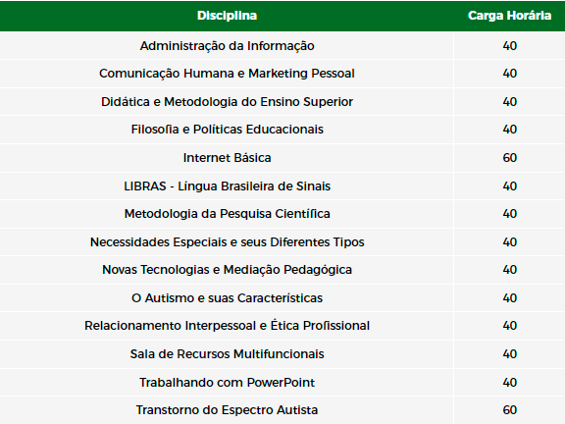Select Metodologia da Pesquisa Científica
Viewport: 565px width, 424px height.
pyautogui.click(x=227, y=214)
